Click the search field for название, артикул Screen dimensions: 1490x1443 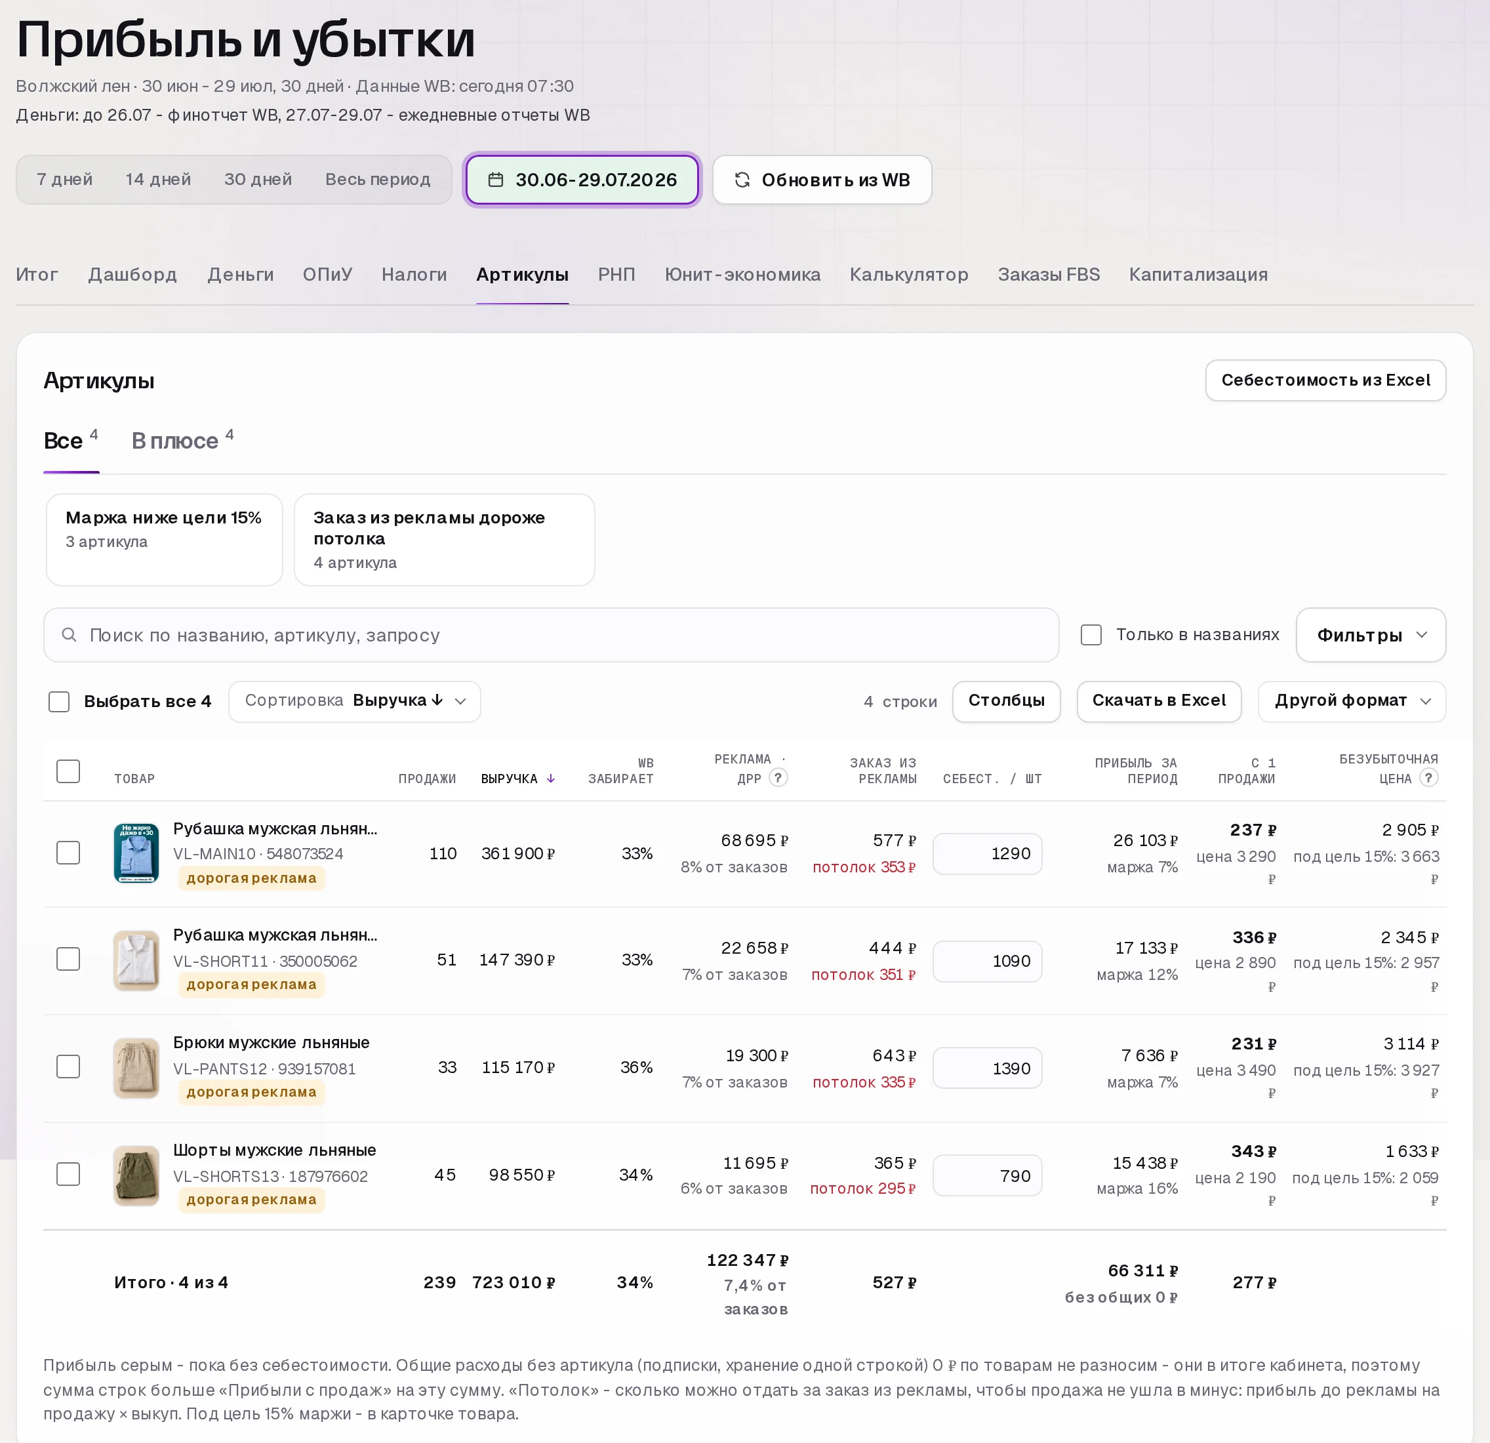point(551,635)
